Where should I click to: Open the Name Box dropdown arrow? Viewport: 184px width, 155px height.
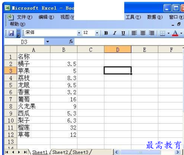click(47, 42)
